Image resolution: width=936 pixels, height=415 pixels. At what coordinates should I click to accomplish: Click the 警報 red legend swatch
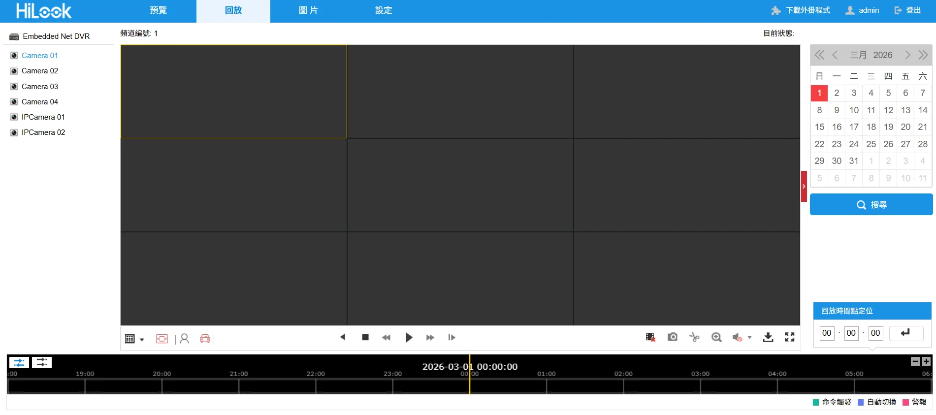point(905,402)
